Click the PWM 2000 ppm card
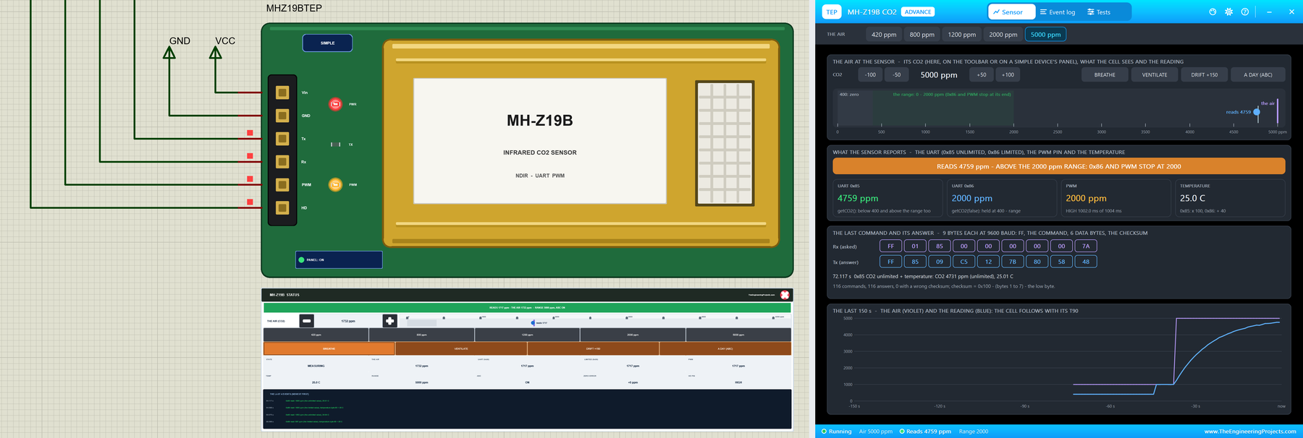 [1116, 198]
